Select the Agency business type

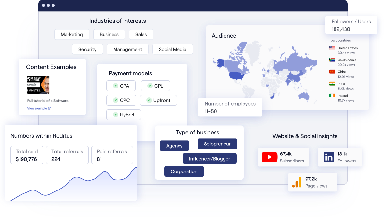pyautogui.click(x=174, y=146)
